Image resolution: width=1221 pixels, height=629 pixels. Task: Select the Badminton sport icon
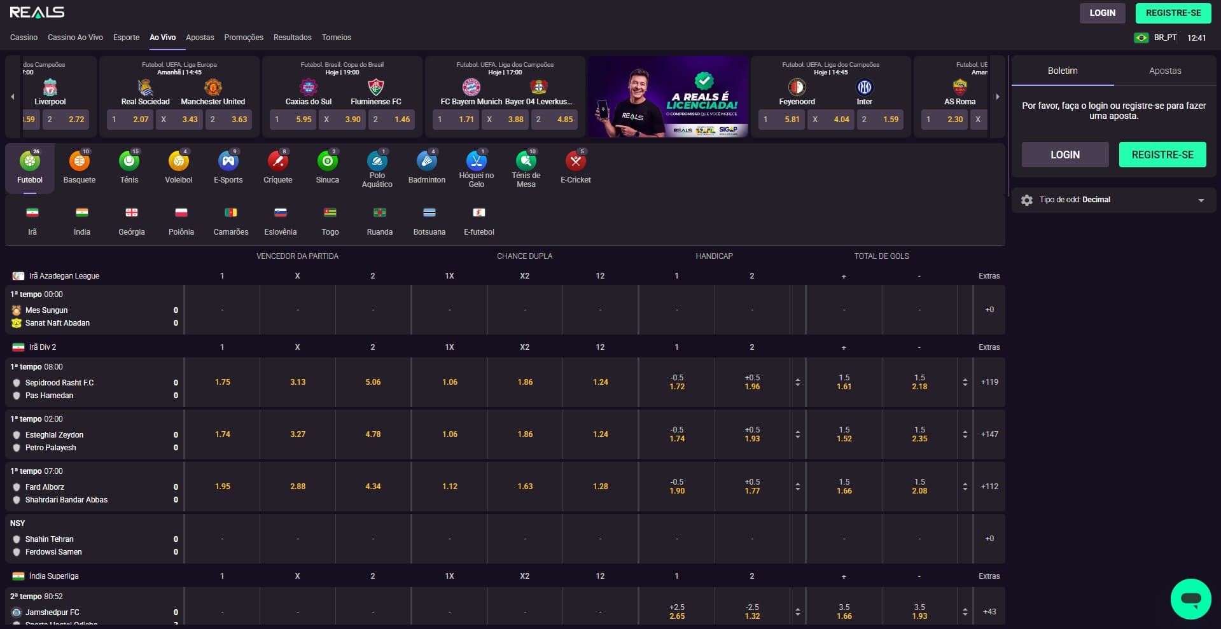point(427,167)
